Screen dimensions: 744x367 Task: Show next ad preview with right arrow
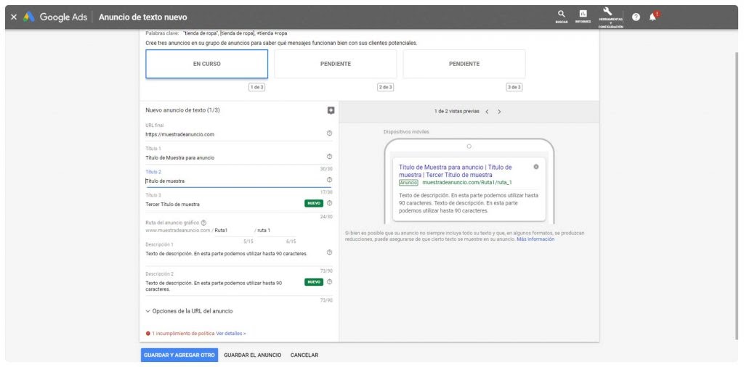499,112
